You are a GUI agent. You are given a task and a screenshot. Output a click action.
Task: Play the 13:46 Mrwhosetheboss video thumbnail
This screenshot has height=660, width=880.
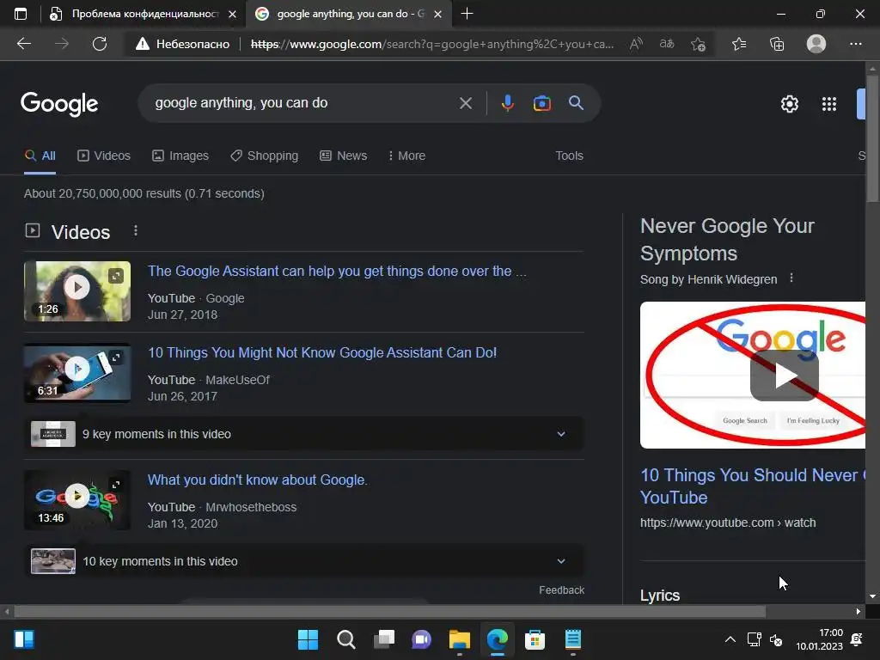click(x=77, y=500)
